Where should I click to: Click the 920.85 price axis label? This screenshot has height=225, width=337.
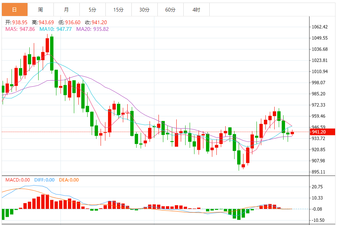[318, 150]
